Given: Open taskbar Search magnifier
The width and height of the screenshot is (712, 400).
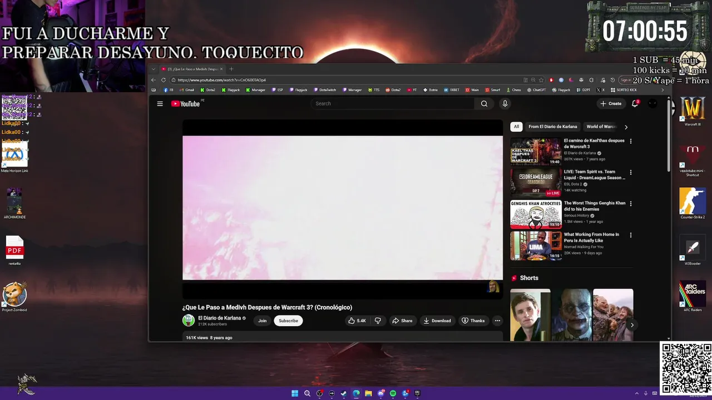Looking at the screenshot, I should pos(307,393).
